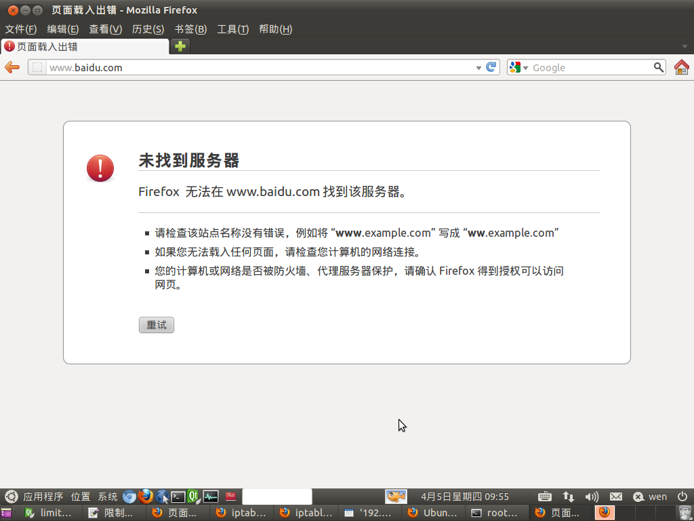
Task: Switch to the Ubun... taskbar window
Action: coord(433,513)
